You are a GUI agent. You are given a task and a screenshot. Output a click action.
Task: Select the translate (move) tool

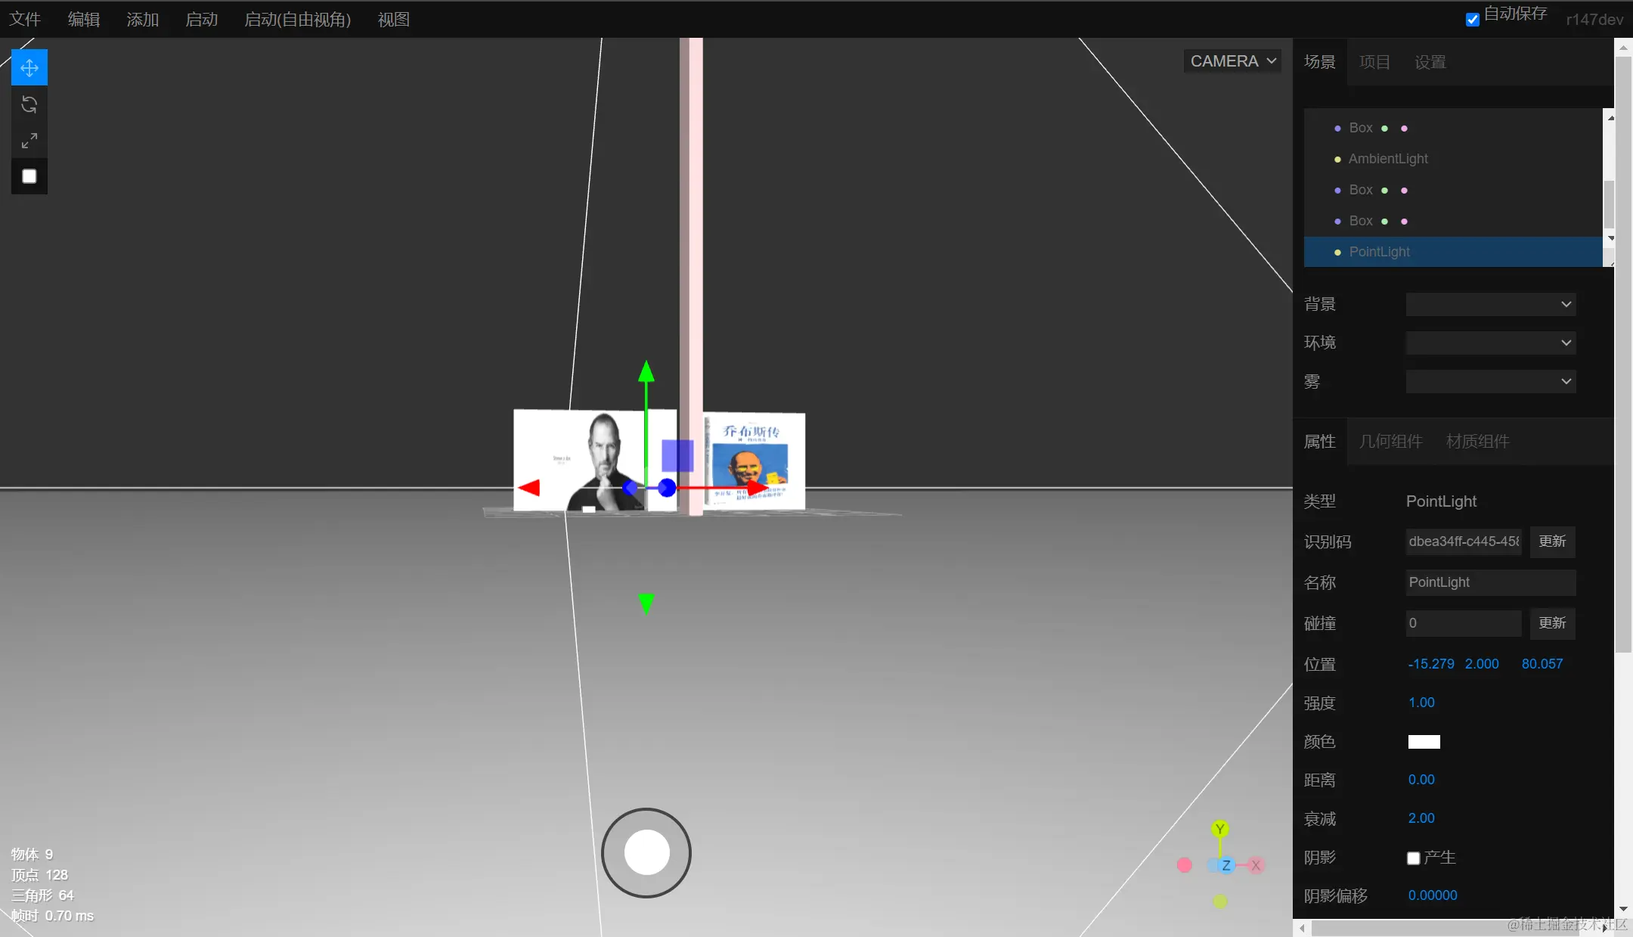click(29, 68)
